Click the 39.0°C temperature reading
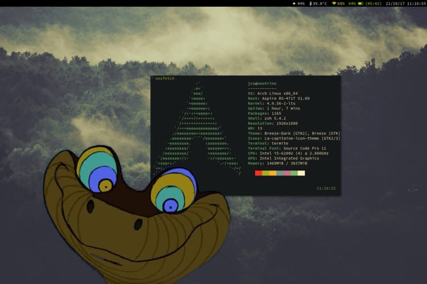This screenshot has height=284, width=427. click(320, 4)
